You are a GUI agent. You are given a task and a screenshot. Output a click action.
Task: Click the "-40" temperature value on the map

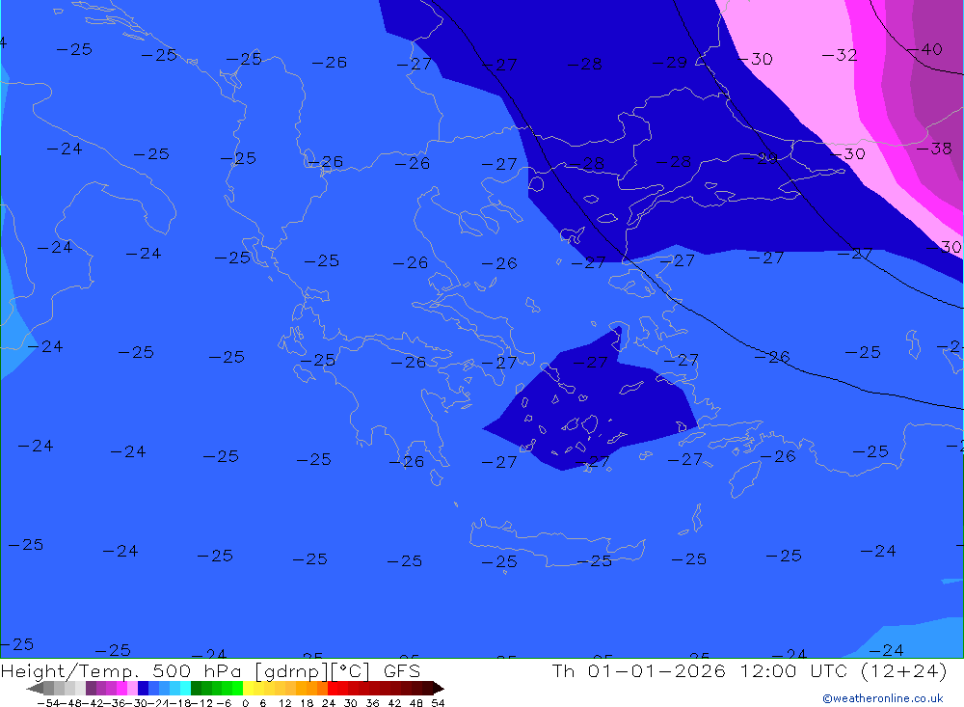(x=924, y=49)
